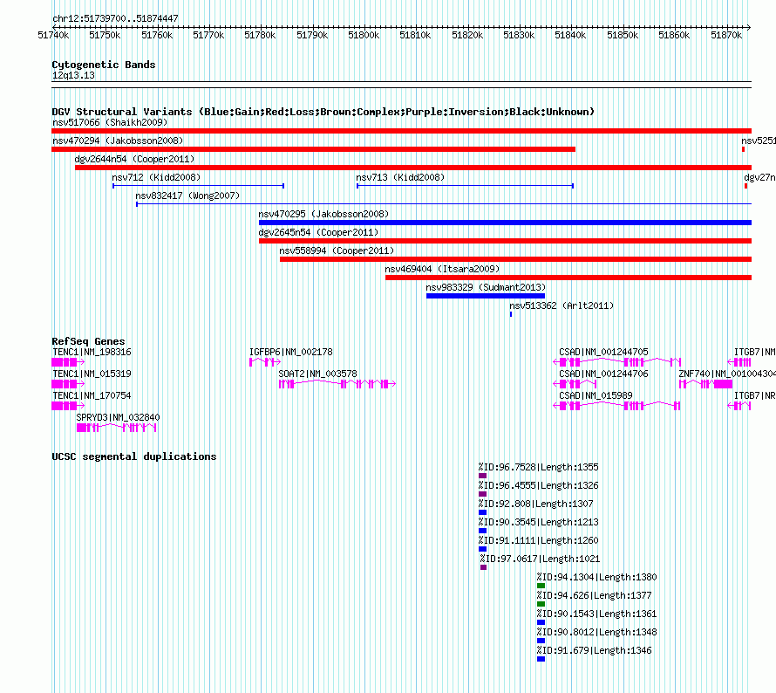Select the nsv469404 (Itsara2009) red bar
Image resolution: width=776 pixels, height=693 pixels.
(568, 278)
